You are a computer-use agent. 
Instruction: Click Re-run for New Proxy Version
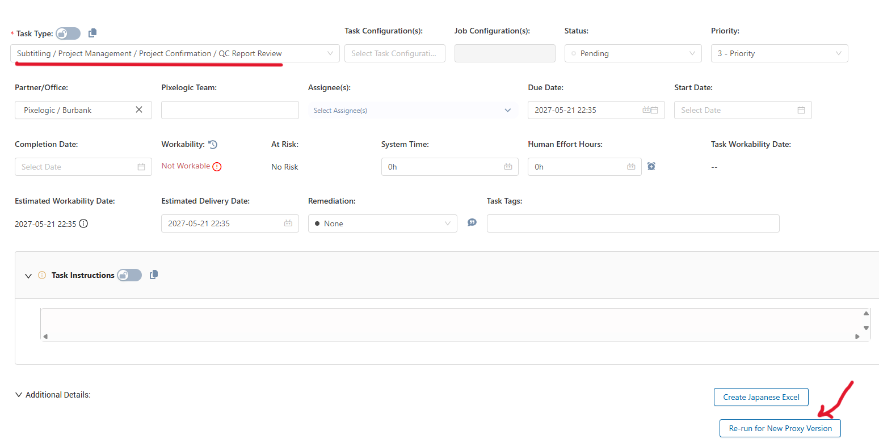tap(780, 428)
